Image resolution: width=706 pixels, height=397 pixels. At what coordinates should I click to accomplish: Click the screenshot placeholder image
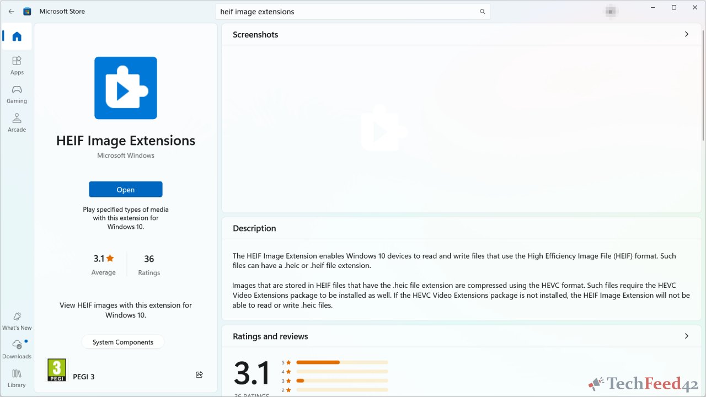click(x=384, y=128)
